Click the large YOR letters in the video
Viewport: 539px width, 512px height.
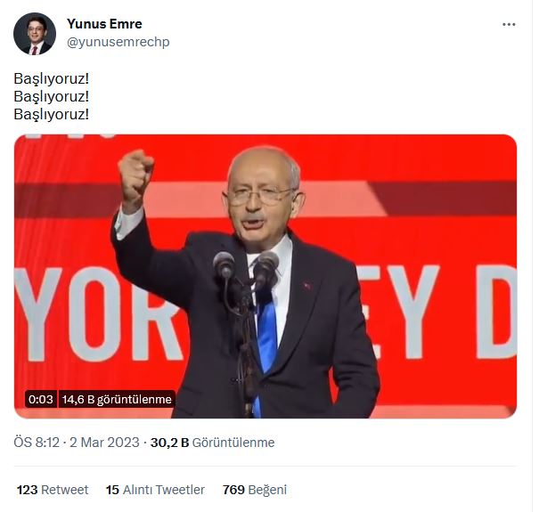[99, 313]
